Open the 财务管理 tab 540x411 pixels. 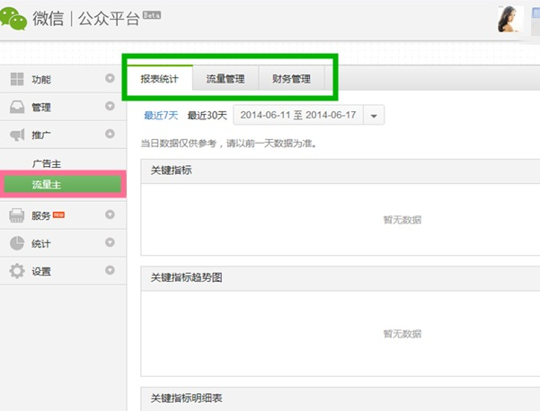point(291,79)
